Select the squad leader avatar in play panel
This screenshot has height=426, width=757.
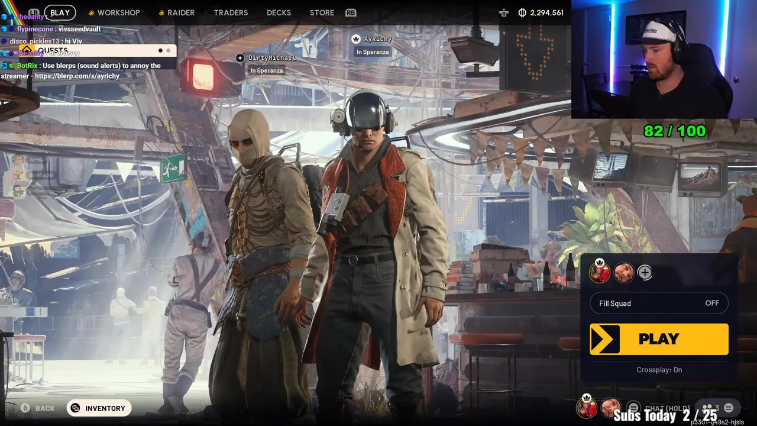pyautogui.click(x=599, y=272)
